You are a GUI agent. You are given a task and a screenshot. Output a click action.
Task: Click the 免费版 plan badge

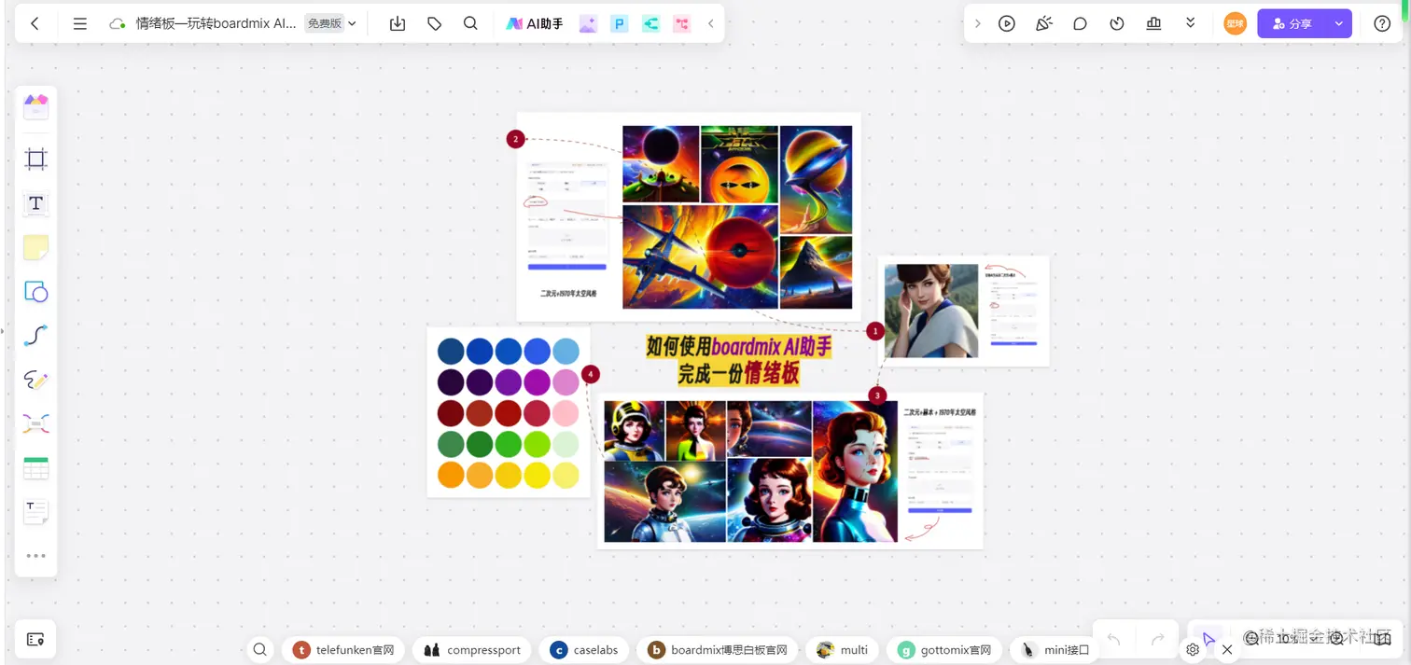[x=324, y=24]
